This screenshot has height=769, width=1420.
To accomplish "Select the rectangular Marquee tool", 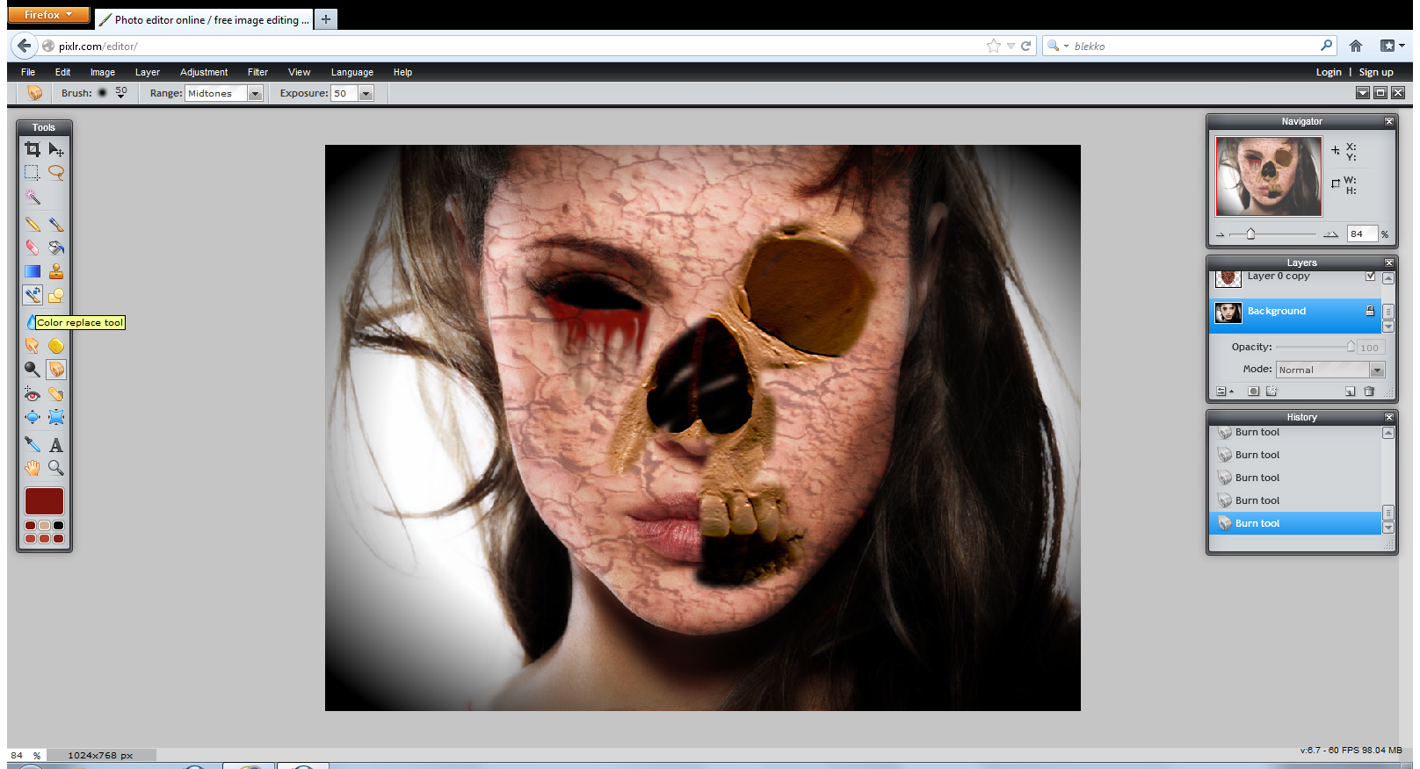I will (x=33, y=173).
